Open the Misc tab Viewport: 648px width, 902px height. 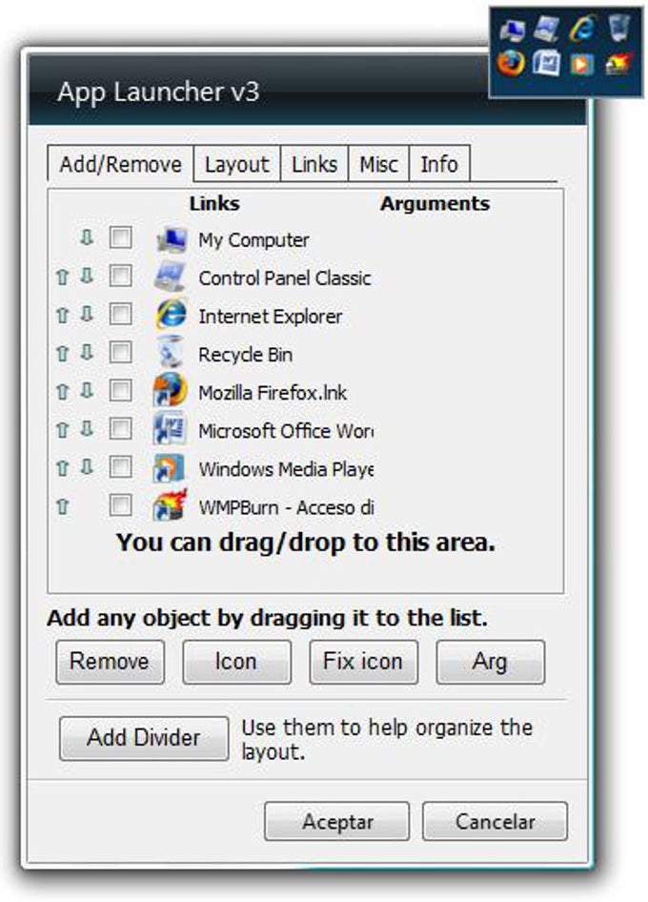coord(378,164)
